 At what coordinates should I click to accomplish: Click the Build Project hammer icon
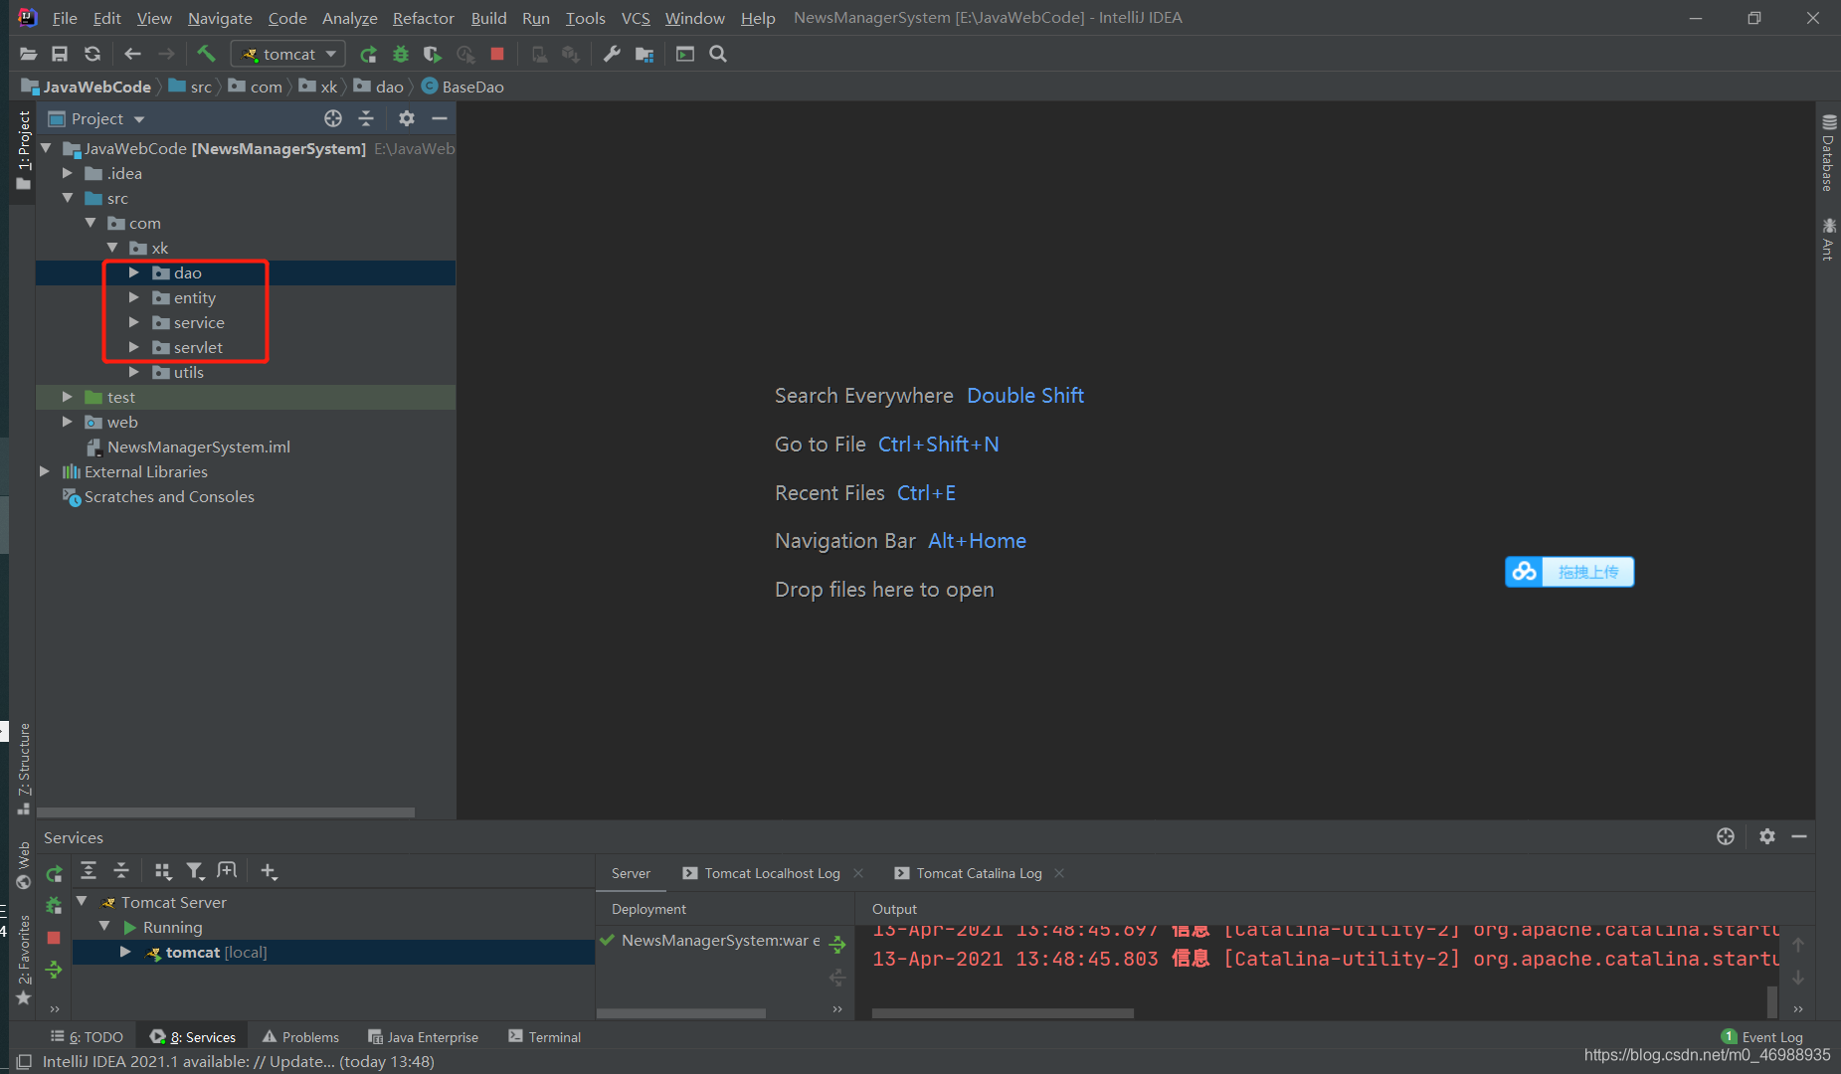point(206,54)
